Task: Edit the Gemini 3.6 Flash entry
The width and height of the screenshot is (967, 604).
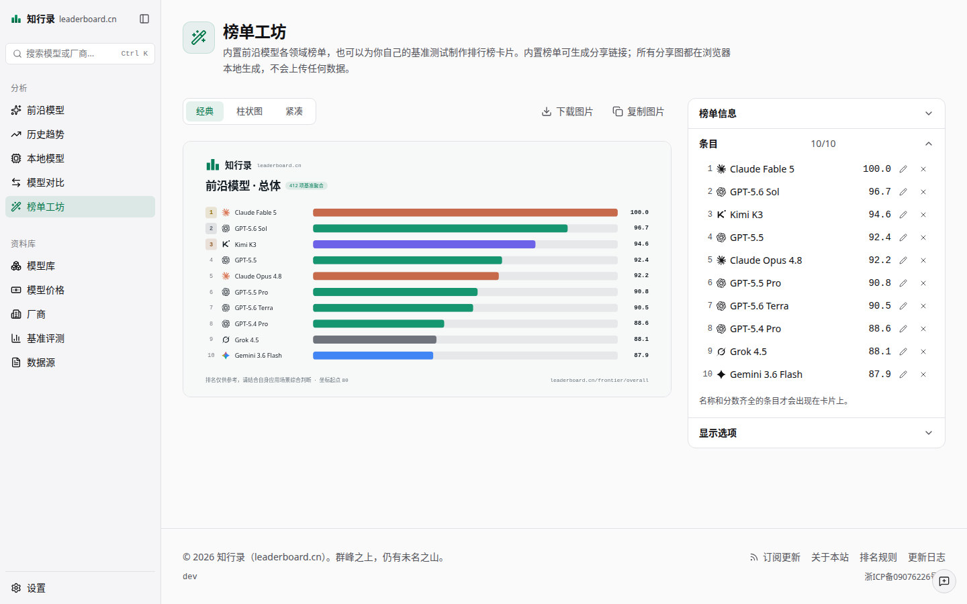Action: [903, 374]
